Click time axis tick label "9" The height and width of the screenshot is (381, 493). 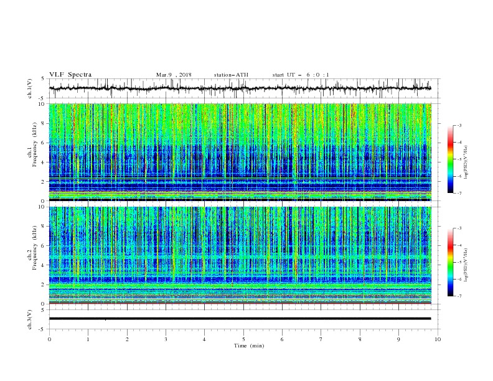pos(398,339)
